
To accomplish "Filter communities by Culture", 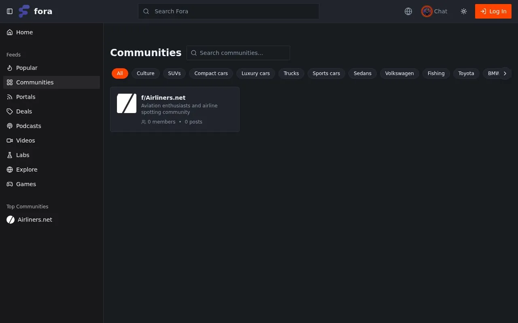I will click(x=146, y=73).
